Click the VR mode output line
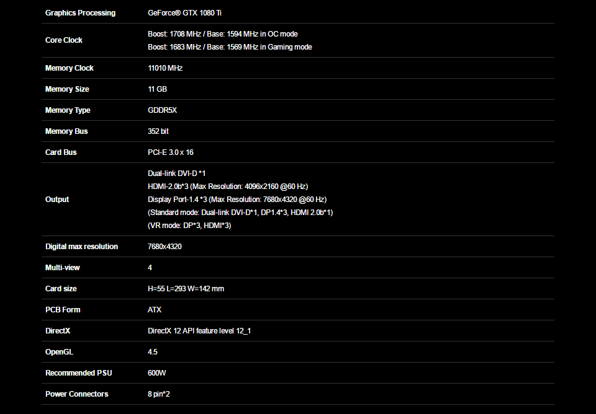The width and height of the screenshot is (596, 414). (189, 226)
